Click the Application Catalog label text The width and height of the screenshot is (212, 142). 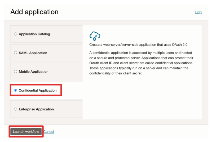[x=34, y=34]
